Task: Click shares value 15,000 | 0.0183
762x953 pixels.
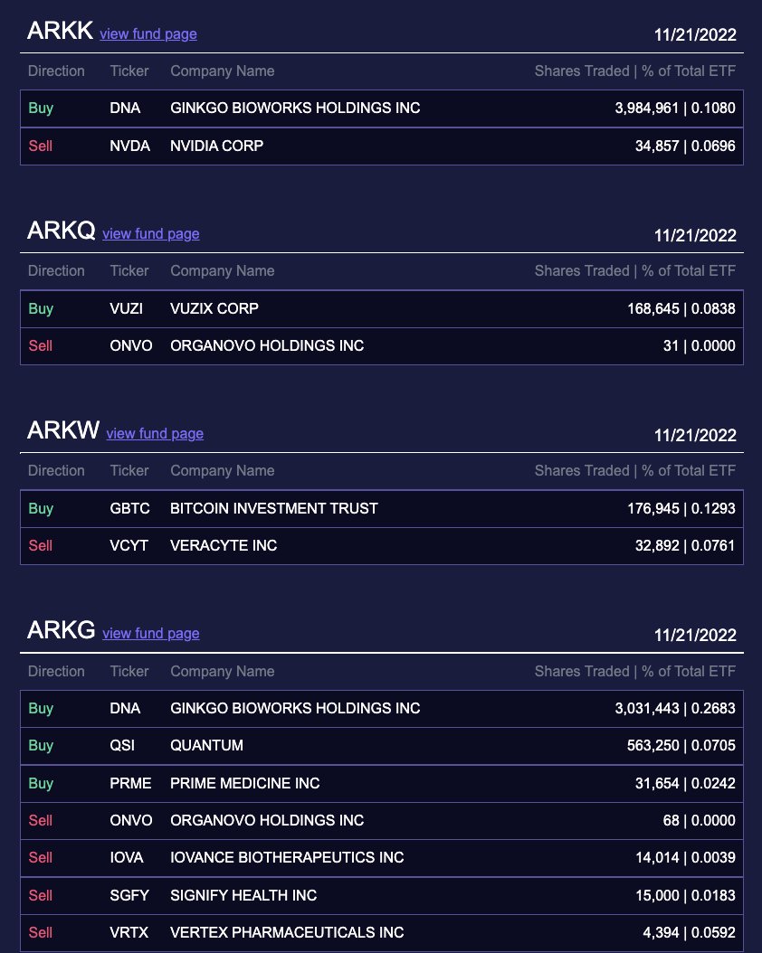Action: pos(685,895)
